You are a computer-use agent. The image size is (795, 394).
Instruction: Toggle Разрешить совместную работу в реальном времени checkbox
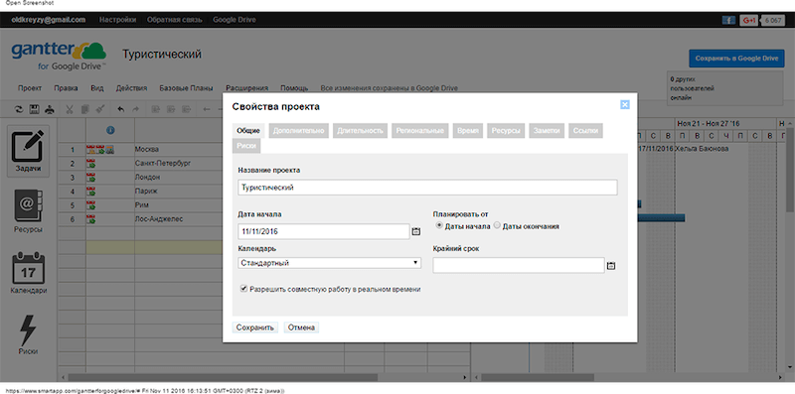(x=243, y=289)
